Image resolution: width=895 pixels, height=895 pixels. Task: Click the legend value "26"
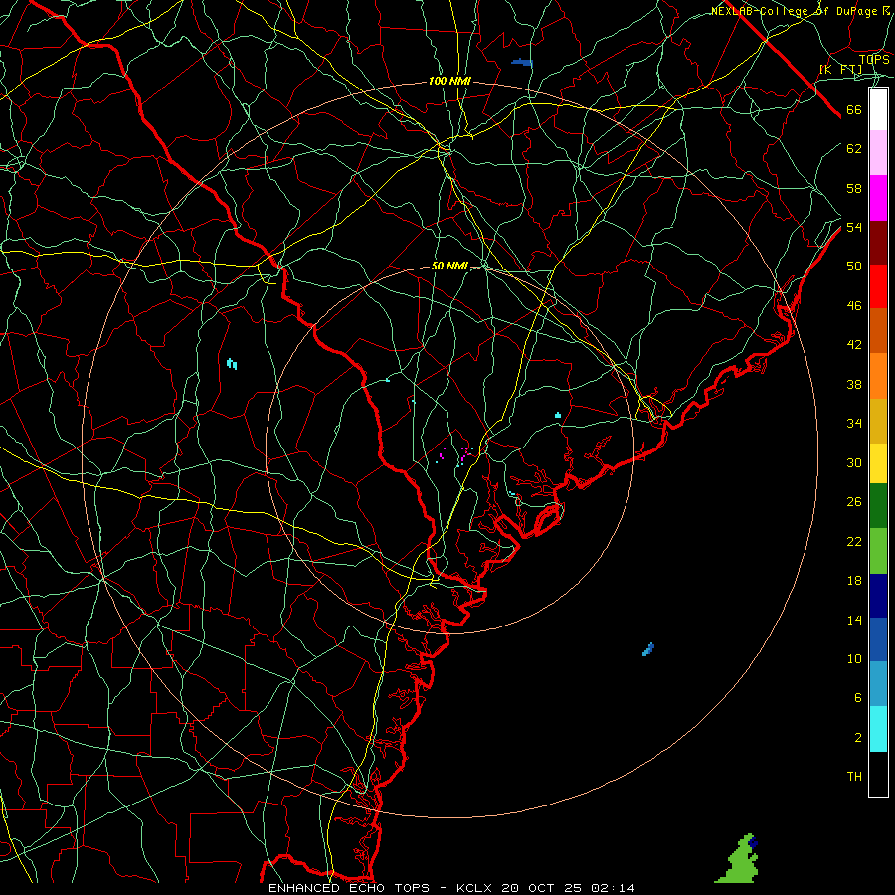[x=854, y=502]
